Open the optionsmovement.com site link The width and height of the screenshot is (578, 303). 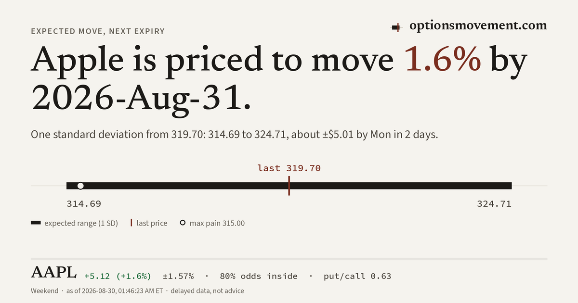pos(478,26)
